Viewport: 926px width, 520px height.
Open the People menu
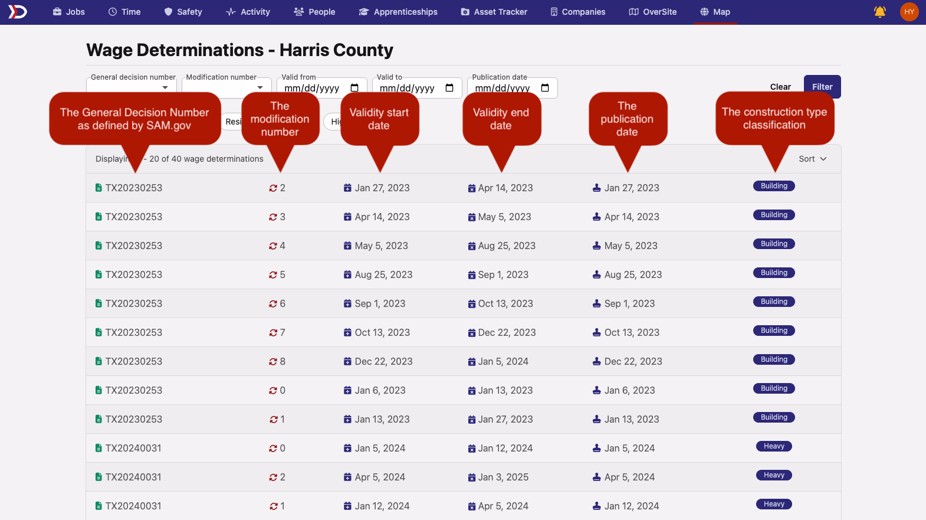[314, 12]
